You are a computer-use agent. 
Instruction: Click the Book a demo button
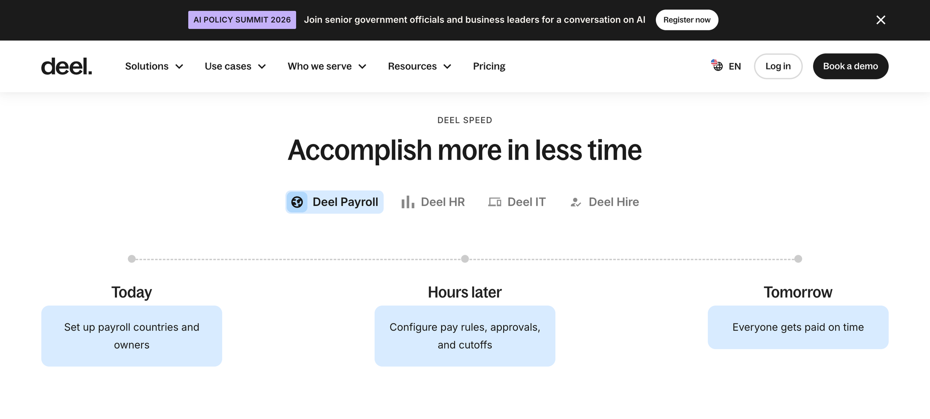tap(850, 66)
